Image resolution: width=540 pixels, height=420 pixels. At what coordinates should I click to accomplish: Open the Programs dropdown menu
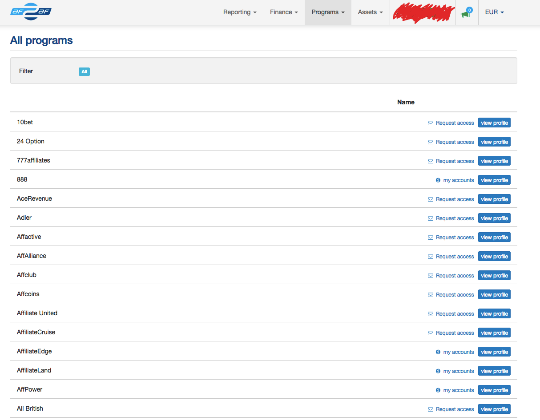(328, 12)
